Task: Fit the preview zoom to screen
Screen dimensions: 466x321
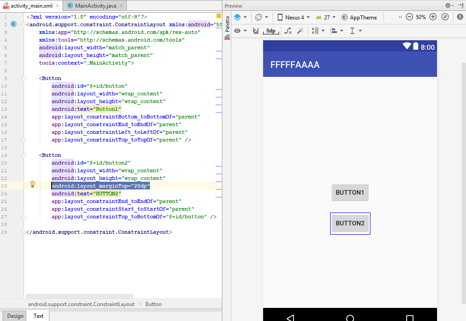Action: point(445,17)
